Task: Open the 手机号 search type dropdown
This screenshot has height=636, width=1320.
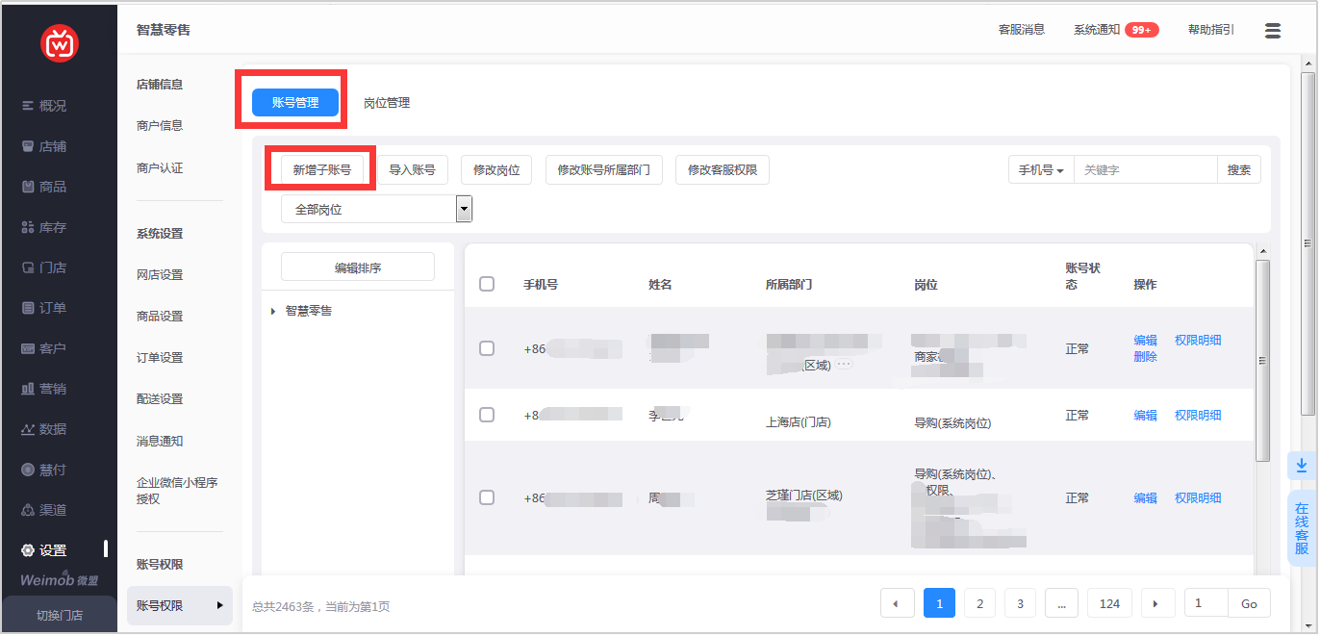Action: click(1041, 170)
